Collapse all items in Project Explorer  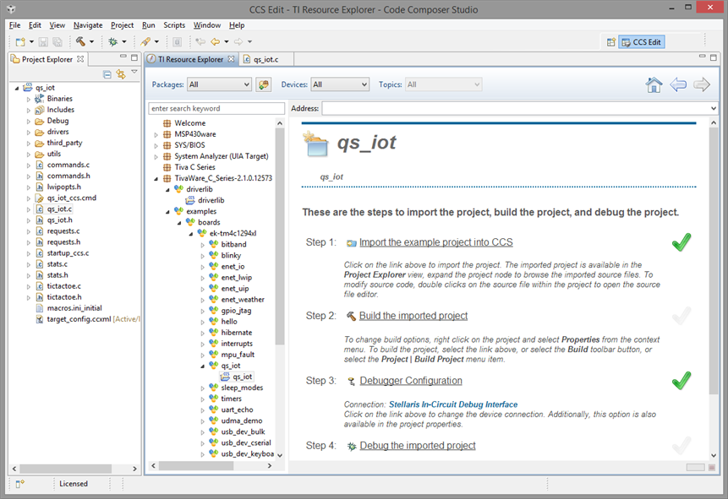click(107, 74)
